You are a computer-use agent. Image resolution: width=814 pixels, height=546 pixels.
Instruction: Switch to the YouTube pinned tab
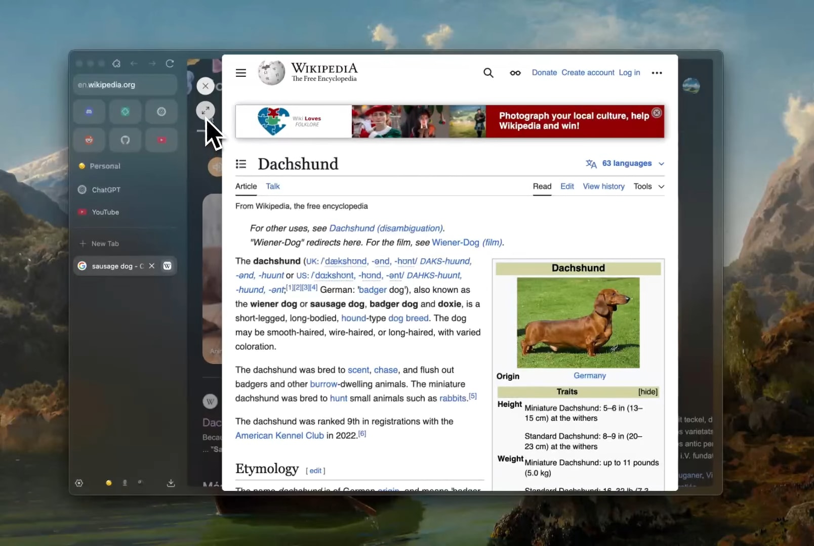(x=125, y=212)
